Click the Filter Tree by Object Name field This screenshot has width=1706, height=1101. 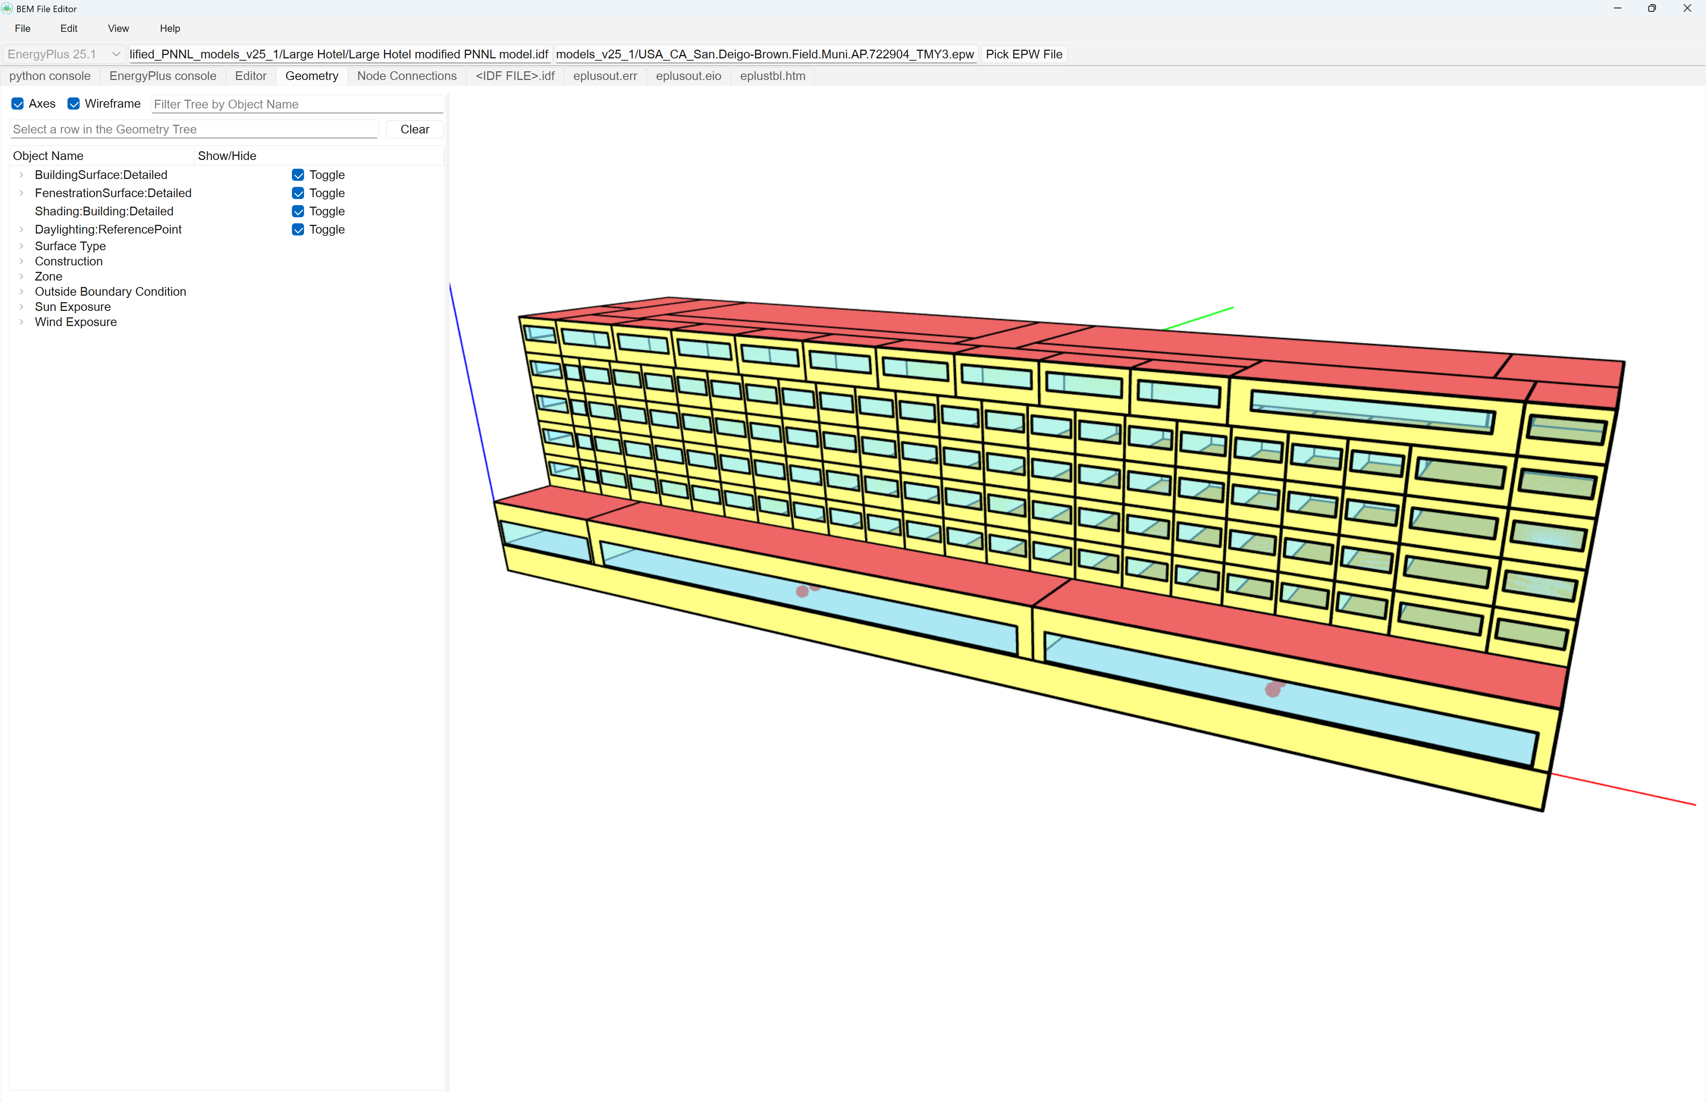298,104
